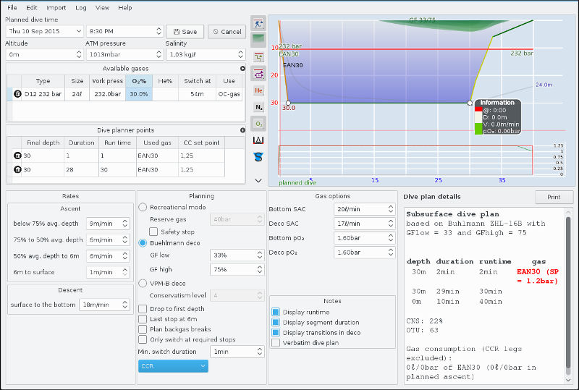Screen dimensions: 579x390
Task: Adjust the ATM pressure stepper
Action: coord(159,54)
